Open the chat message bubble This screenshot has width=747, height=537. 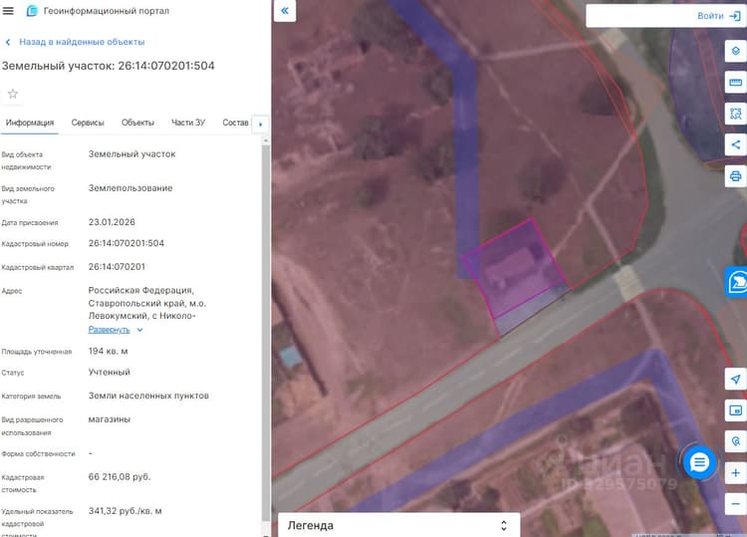pyautogui.click(x=699, y=462)
